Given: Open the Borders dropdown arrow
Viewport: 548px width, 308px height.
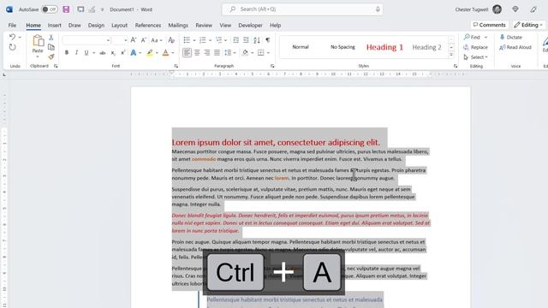Looking at the screenshot, I should pos(268,53).
